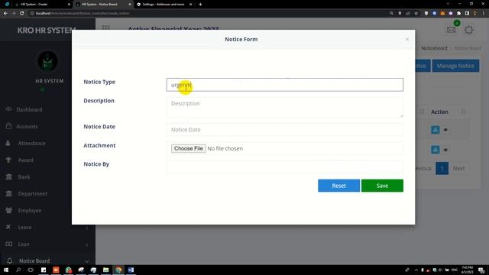Open Windows Start menu
This screenshot has height=275, width=489.
pyautogui.click(x=6, y=270)
